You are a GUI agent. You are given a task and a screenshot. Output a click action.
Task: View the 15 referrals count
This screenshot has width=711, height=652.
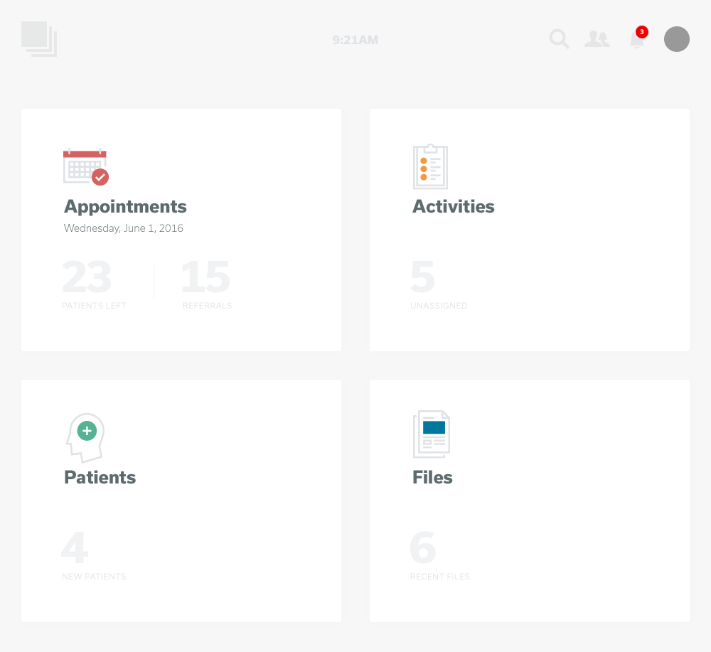(205, 278)
